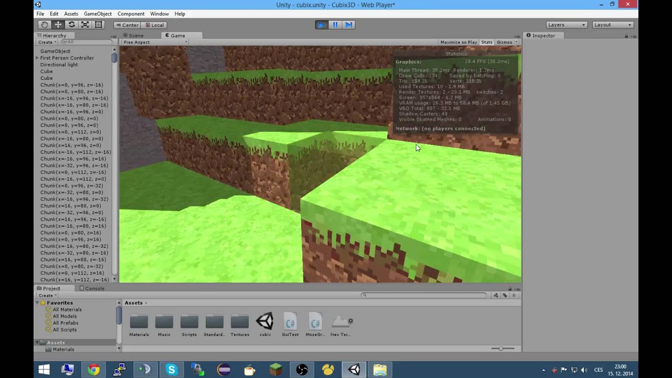Toggle Maximize on Play
The width and height of the screenshot is (672, 378).
pyautogui.click(x=458, y=42)
